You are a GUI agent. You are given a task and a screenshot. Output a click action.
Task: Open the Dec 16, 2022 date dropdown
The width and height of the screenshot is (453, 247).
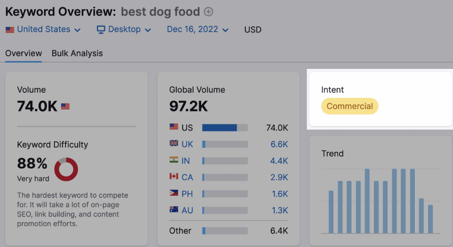click(198, 29)
